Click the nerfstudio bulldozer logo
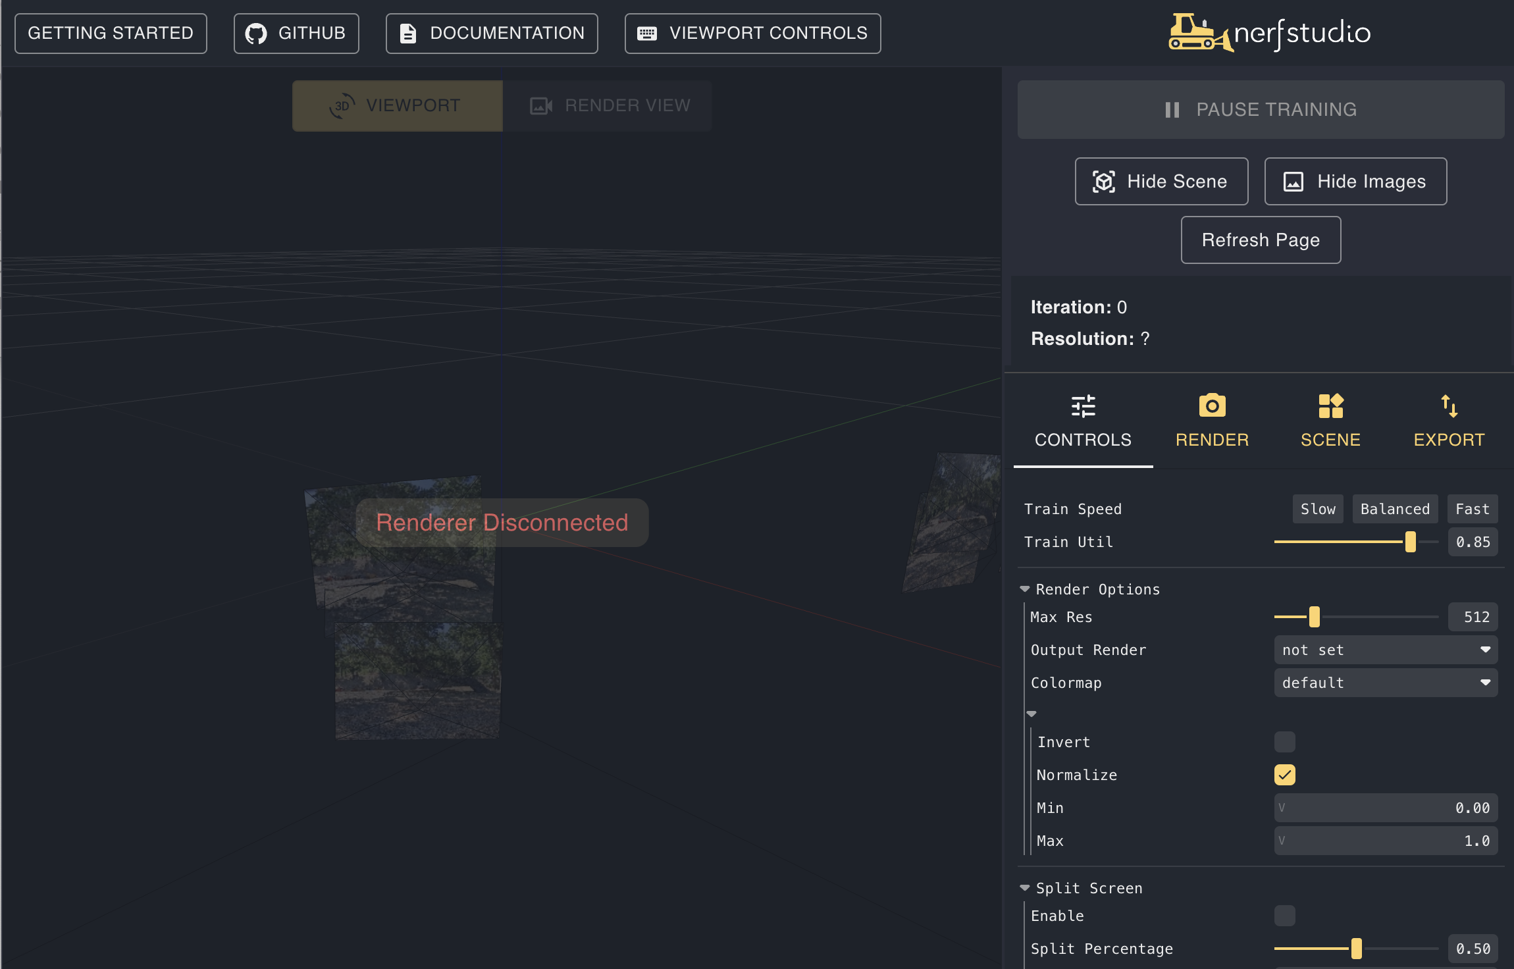The width and height of the screenshot is (1514, 969). tap(1195, 32)
